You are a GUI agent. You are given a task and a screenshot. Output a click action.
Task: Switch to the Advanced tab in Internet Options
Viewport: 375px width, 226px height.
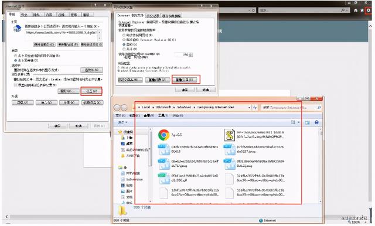[86, 15]
